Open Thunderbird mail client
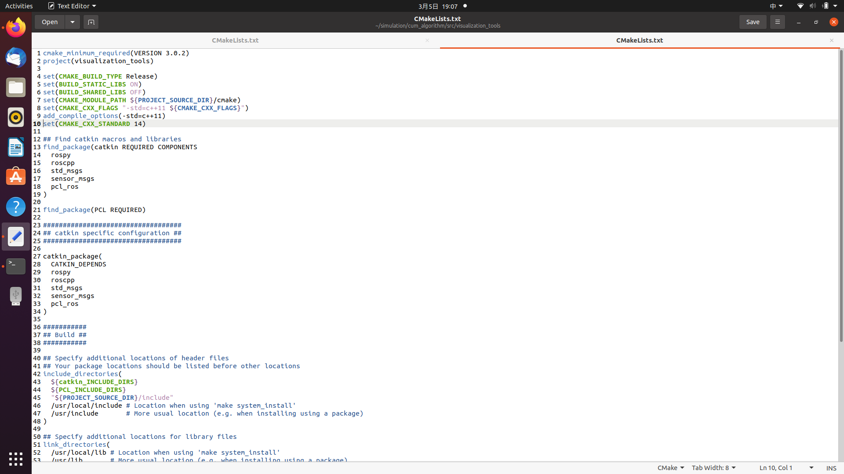Viewport: 844px width, 474px height. (x=15, y=57)
